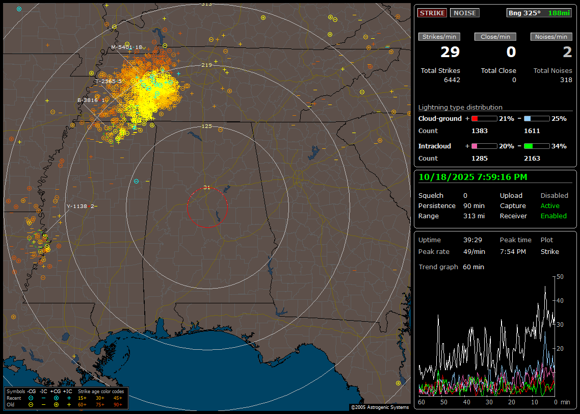Click the positive cloud-ground red percentage bar
The image size is (580, 414).
484,118
